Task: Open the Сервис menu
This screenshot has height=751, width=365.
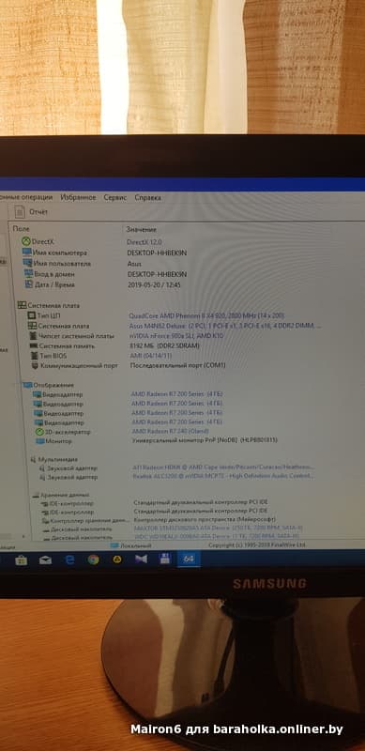Action: pyautogui.click(x=115, y=197)
